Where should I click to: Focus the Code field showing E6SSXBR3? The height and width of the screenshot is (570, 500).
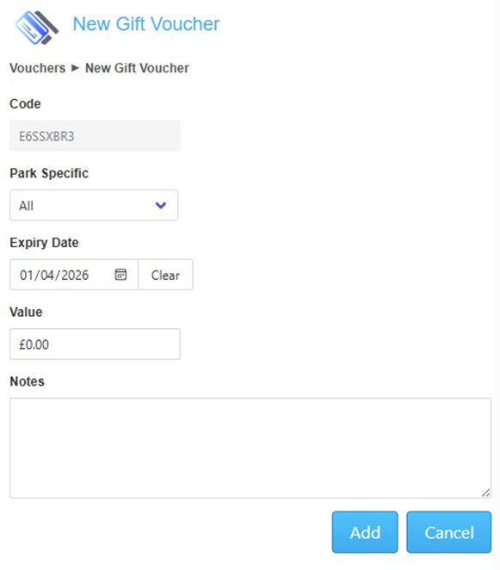point(95,135)
